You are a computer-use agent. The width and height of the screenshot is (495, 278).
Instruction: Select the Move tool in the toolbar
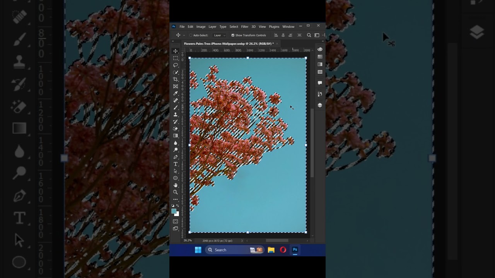click(x=176, y=51)
